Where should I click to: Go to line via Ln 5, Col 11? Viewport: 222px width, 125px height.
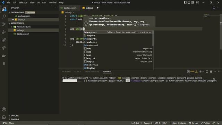(x=136, y=123)
